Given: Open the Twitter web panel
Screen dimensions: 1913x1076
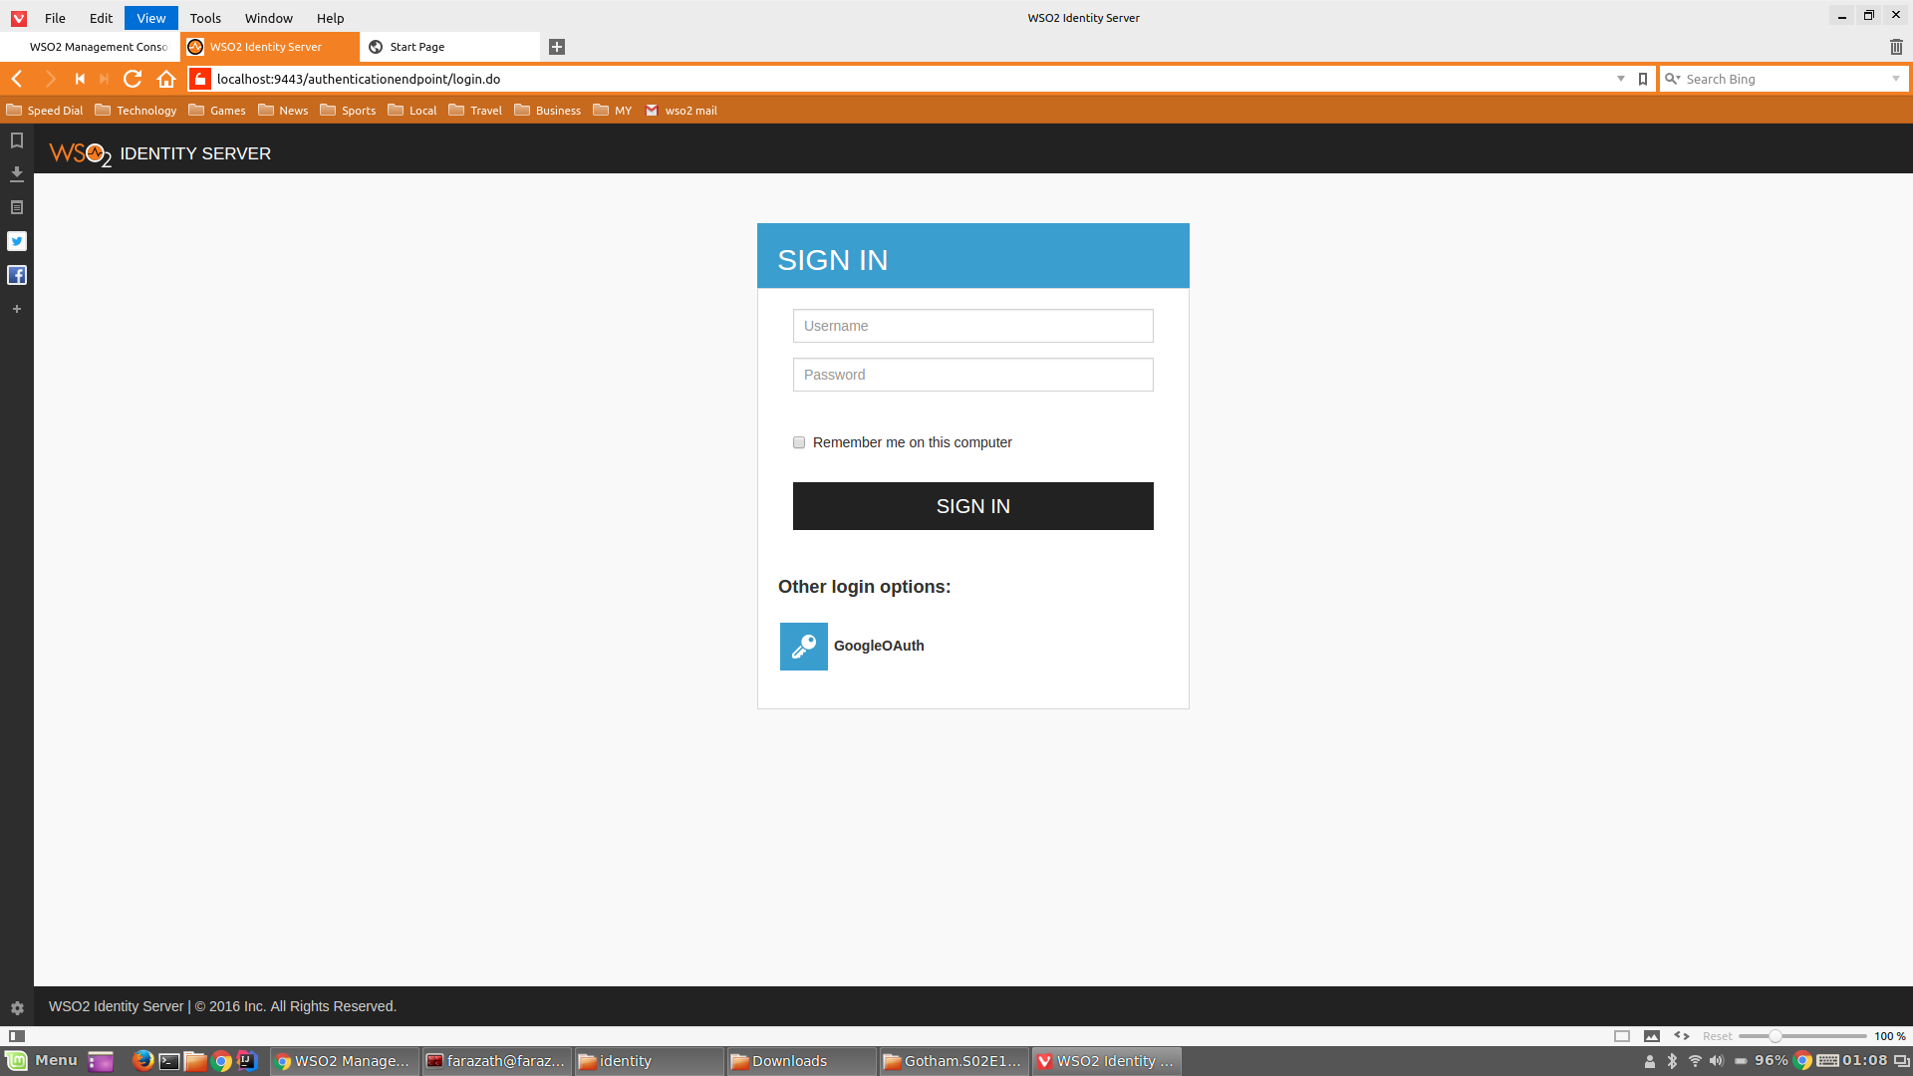Looking at the screenshot, I should click(17, 241).
